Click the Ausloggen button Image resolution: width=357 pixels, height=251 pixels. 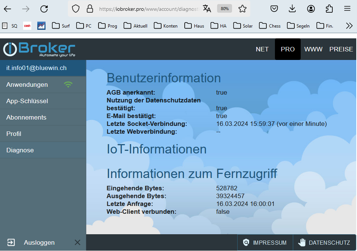[39, 242]
